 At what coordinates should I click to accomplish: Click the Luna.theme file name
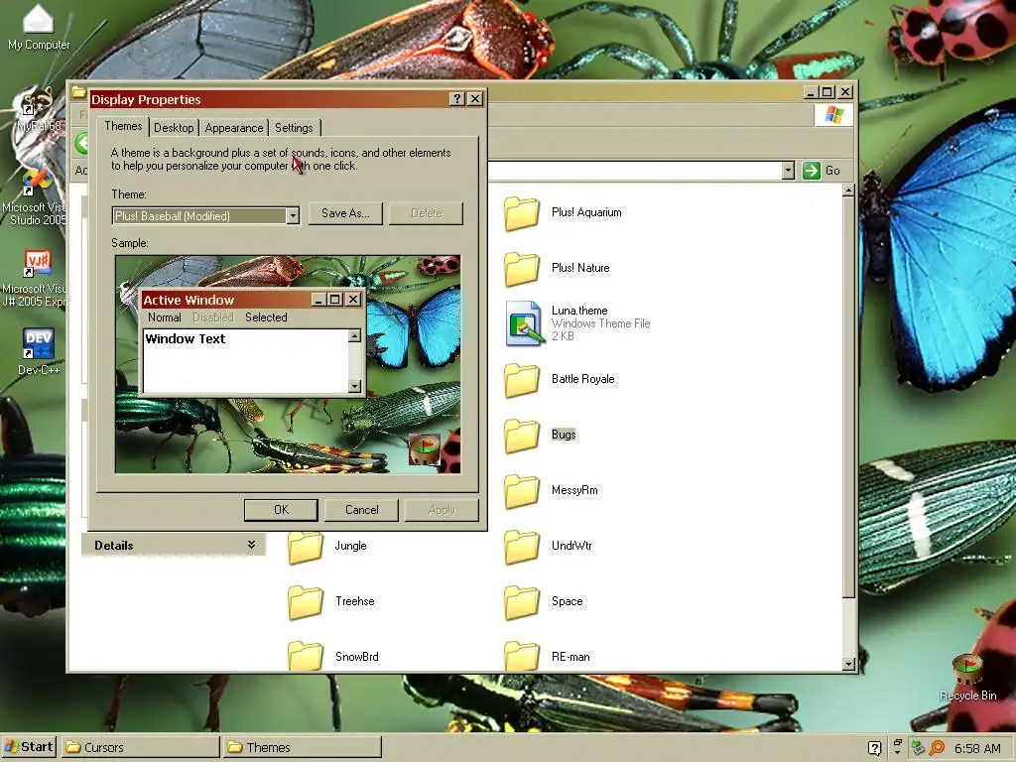coord(579,311)
